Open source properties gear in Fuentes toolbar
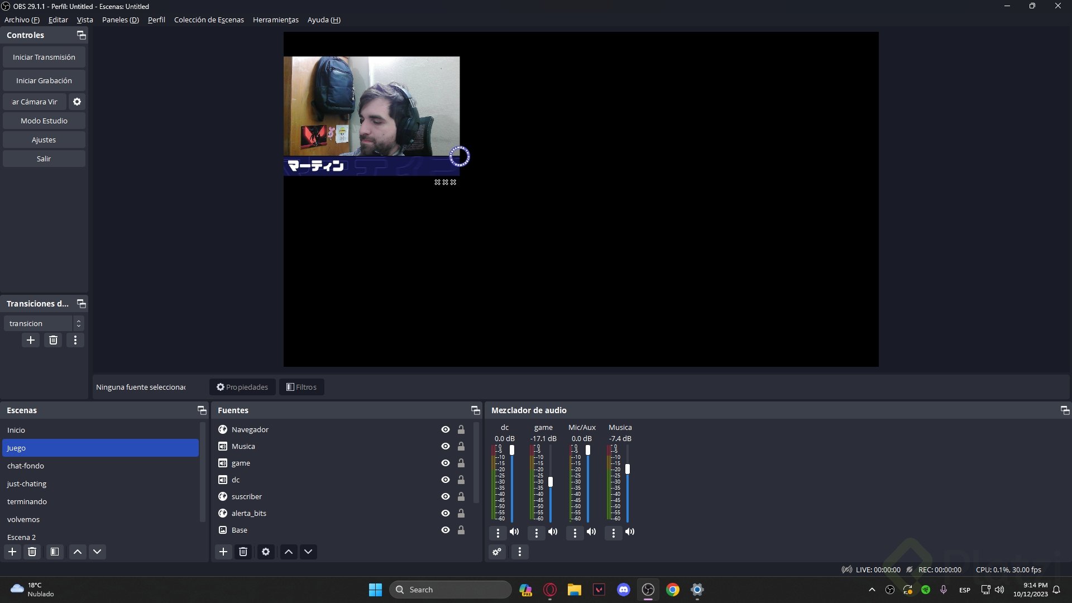The height and width of the screenshot is (603, 1072). pos(266,552)
